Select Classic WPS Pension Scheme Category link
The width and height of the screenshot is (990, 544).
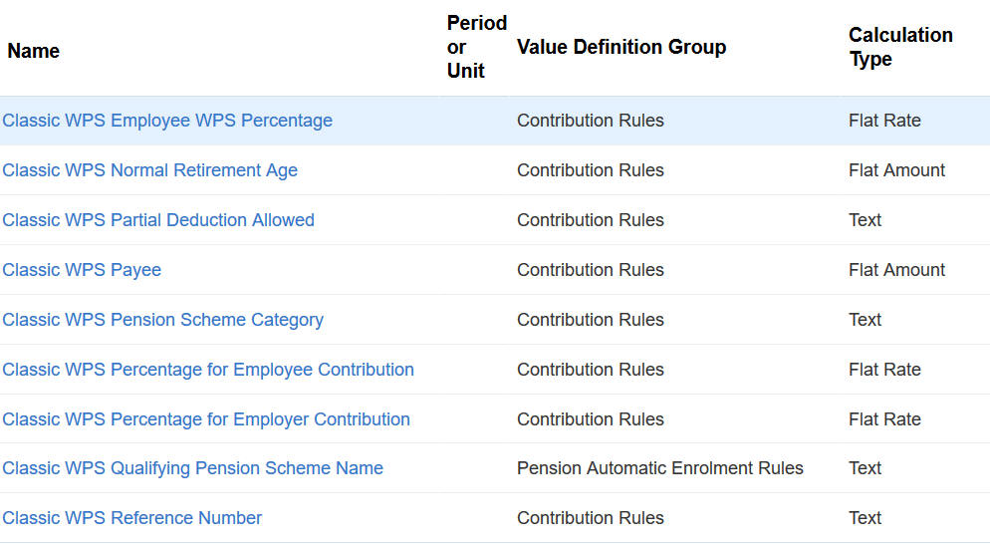pos(162,320)
